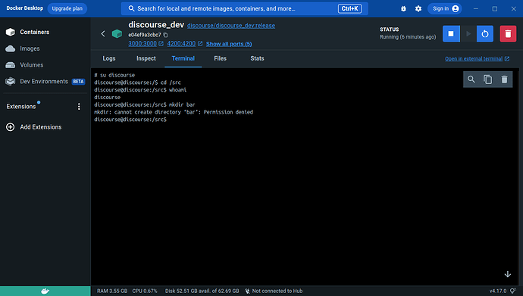Click the 'whoami' command line
523x296 pixels.
tap(140, 90)
